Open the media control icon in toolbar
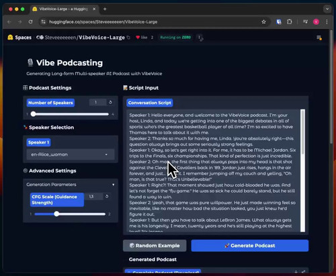This screenshot has width=336, height=276. (x=305, y=21)
